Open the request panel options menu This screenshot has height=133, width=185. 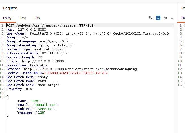(x=172, y=18)
